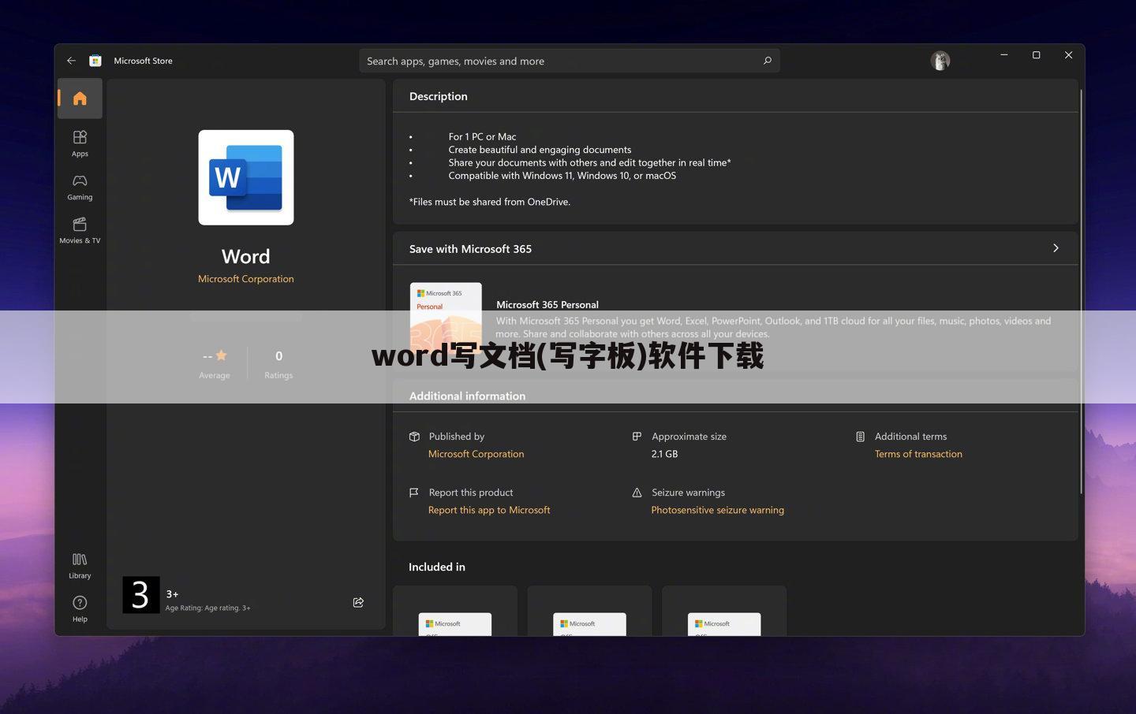Screen dimensions: 1136x714
Task: Click Microsoft 365 Personal title
Action: tap(547, 304)
